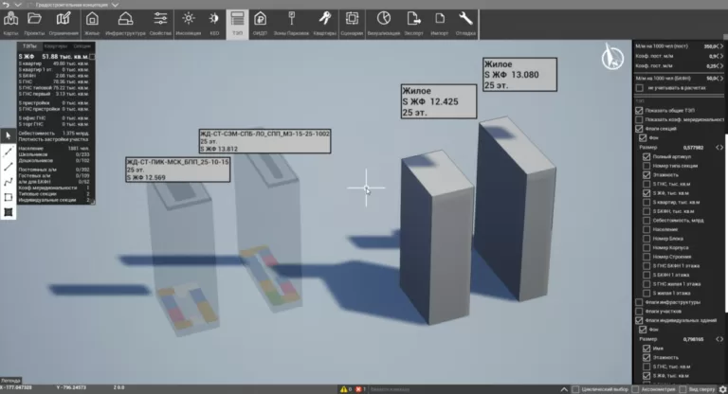The image size is (728, 394).
Task: Toggle the 'Этажность' checkbox
Action: point(646,174)
